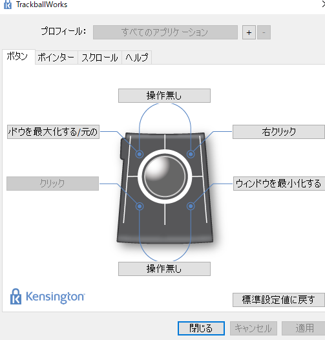Click the 閉じる button
The image size is (325, 340).
(201, 328)
